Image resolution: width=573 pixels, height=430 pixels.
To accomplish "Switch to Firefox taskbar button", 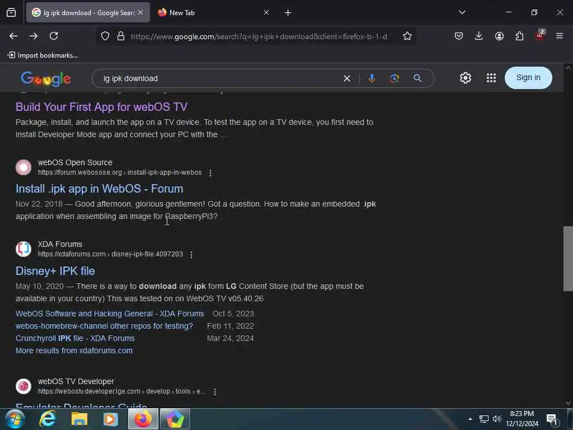I will coord(143,419).
